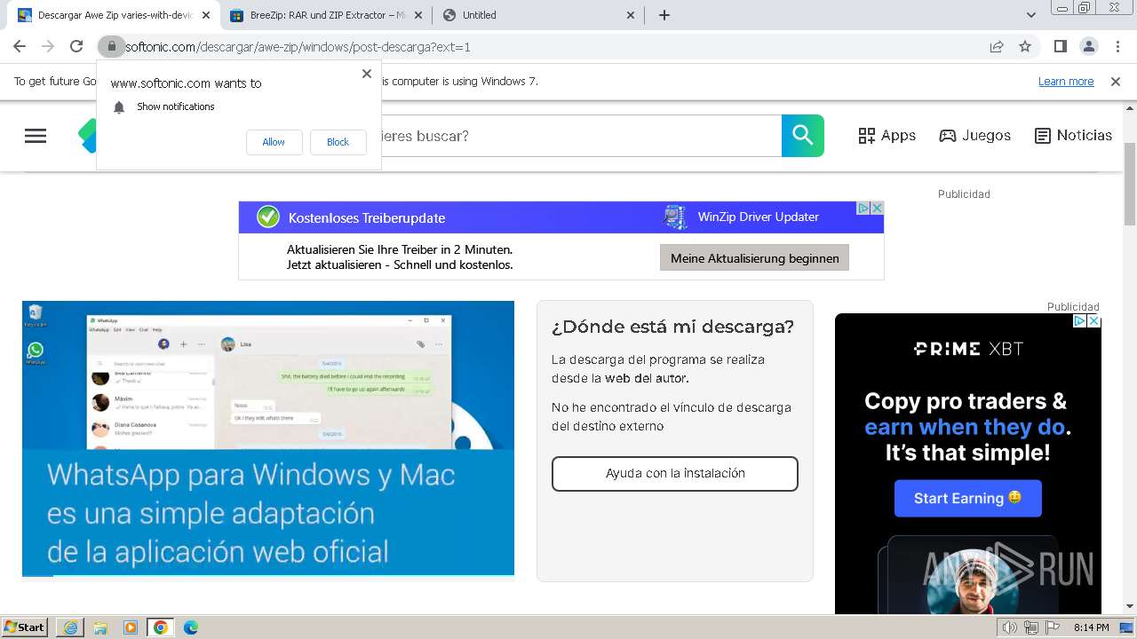Open a new browser tab
Viewport: 1137px width, 639px height.
coord(664,15)
